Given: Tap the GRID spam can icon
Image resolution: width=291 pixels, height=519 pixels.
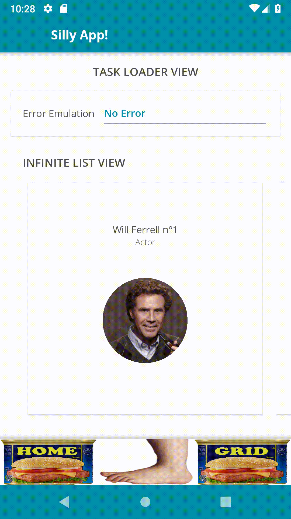Looking at the screenshot, I should 242,462.
